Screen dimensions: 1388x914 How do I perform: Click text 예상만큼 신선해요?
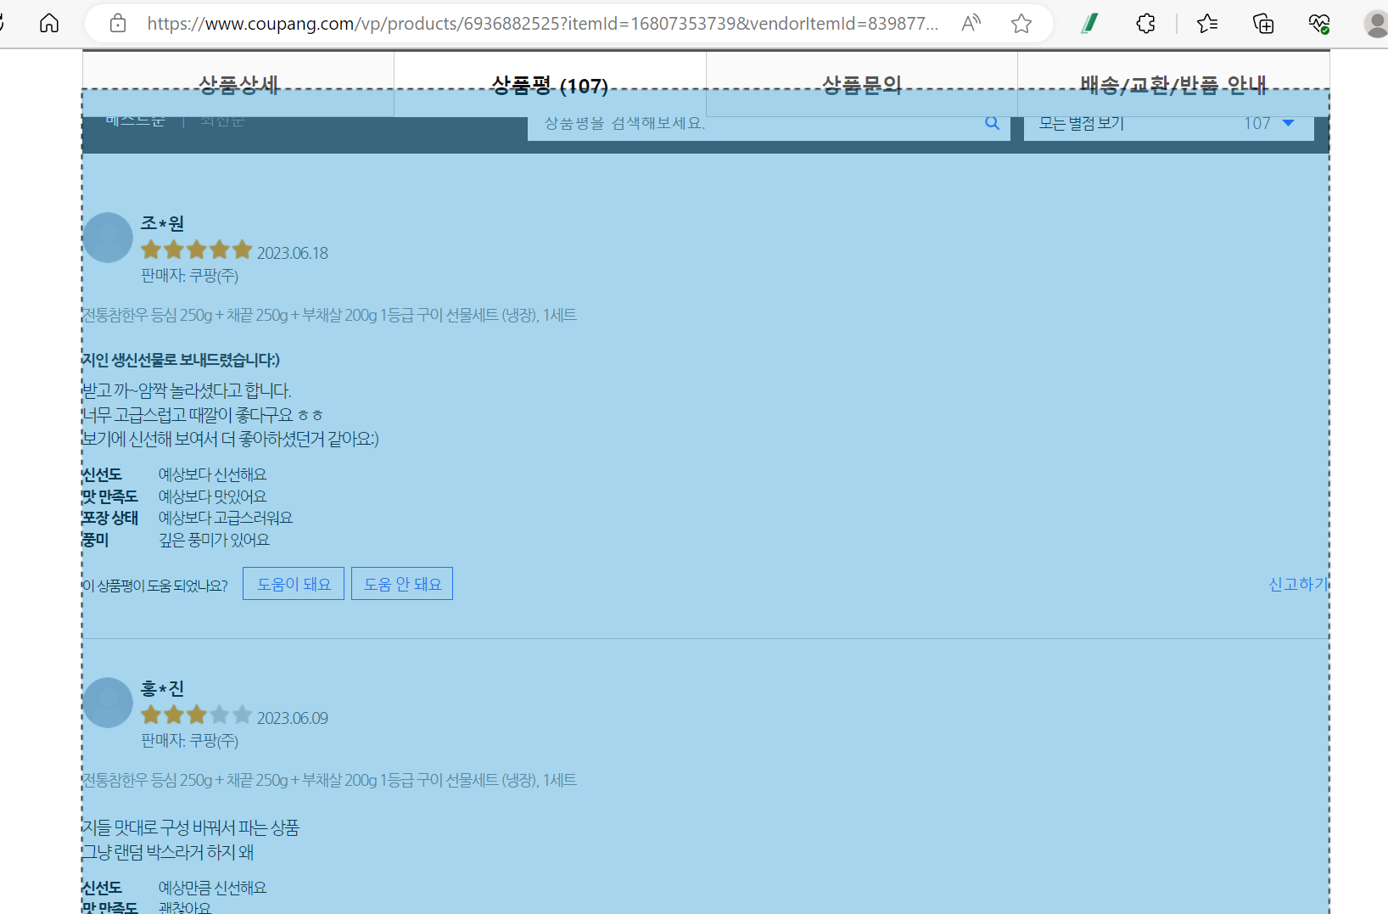pos(212,888)
